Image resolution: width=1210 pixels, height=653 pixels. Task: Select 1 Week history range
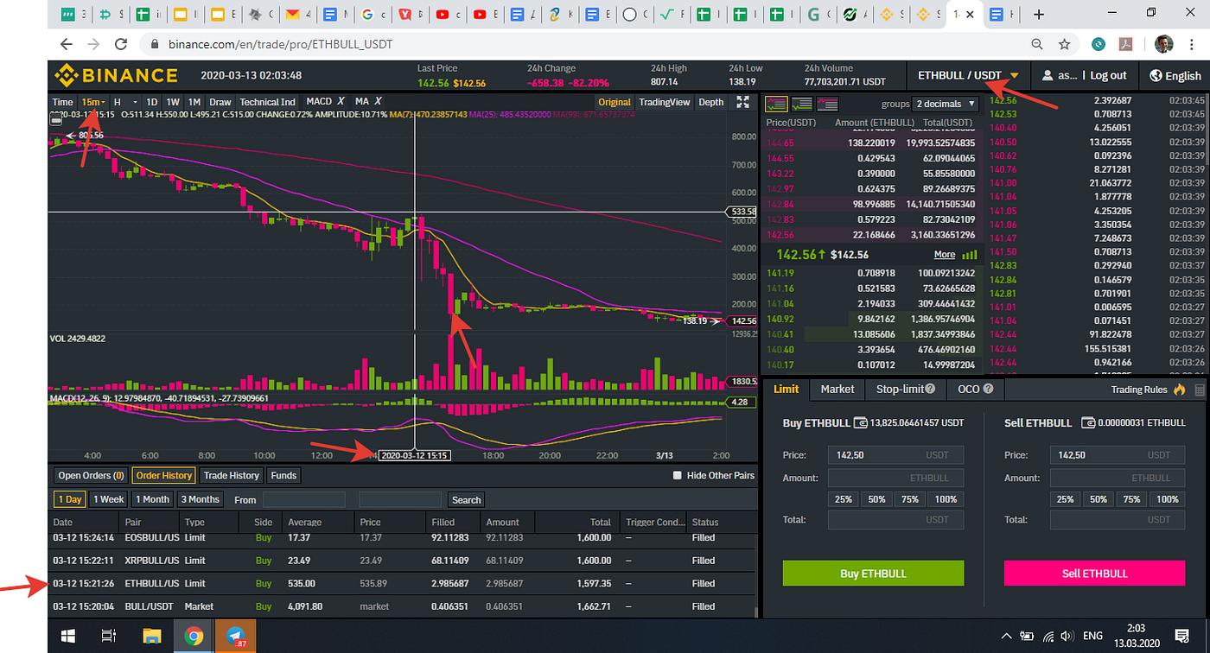(109, 499)
